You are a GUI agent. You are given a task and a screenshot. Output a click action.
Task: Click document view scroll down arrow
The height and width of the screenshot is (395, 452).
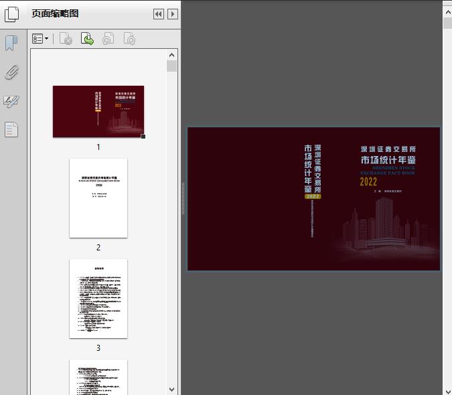tap(448, 390)
